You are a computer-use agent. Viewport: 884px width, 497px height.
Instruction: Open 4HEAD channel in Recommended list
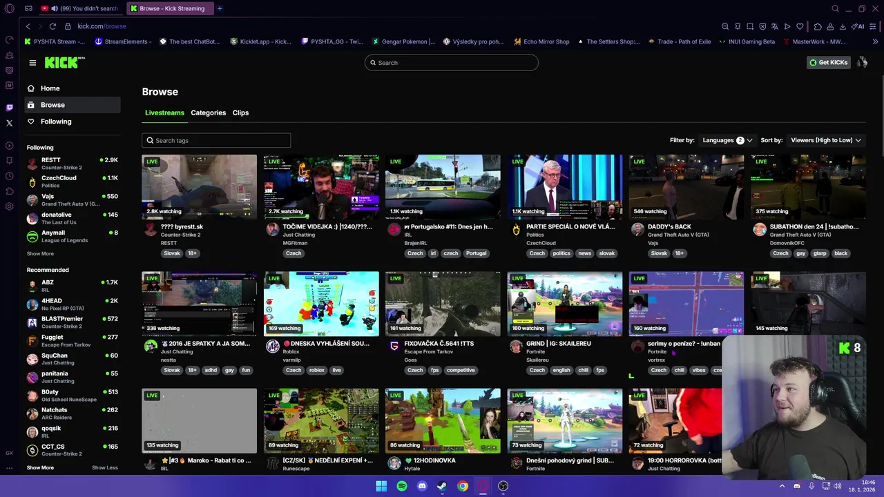click(72, 304)
